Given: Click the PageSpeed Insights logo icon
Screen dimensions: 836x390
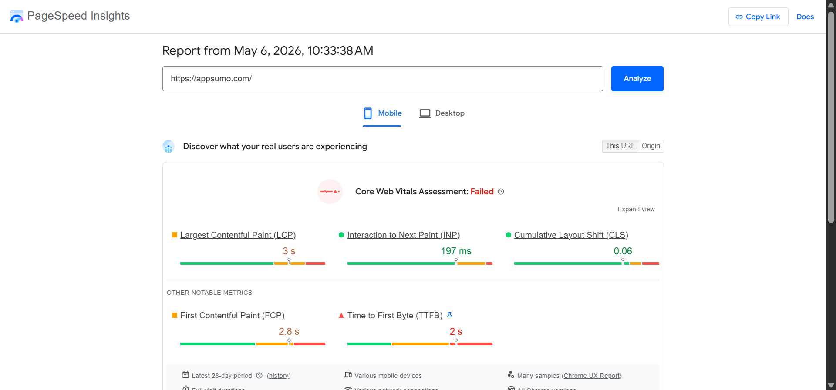Looking at the screenshot, I should [x=17, y=17].
